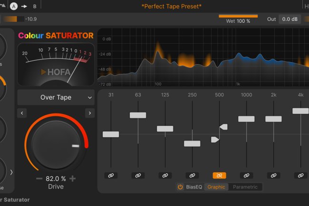Click the 63 Hz band fader
309x206 pixels.
pyautogui.click(x=138, y=115)
